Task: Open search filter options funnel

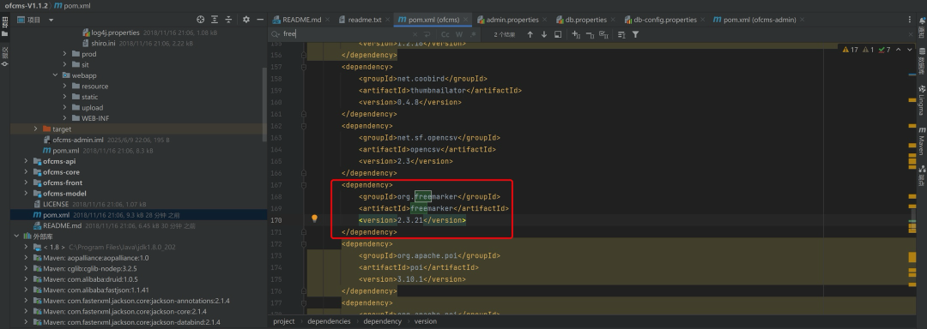Action: pos(635,34)
